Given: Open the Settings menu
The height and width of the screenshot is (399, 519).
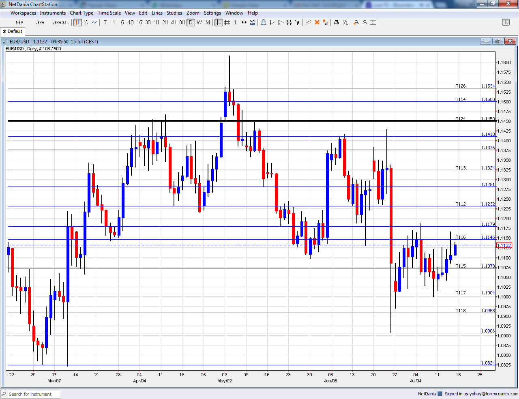Looking at the screenshot, I should click(x=212, y=13).
